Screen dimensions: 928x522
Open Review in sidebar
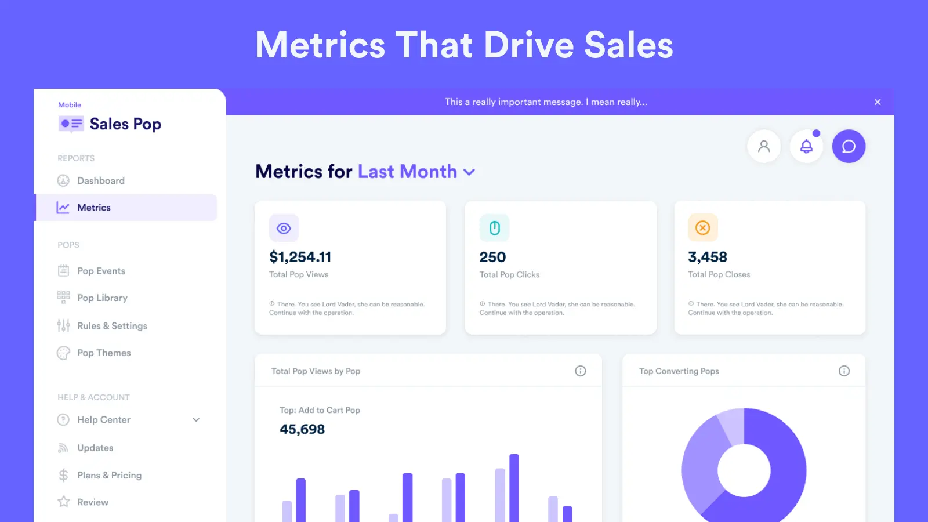pos(93,502)
